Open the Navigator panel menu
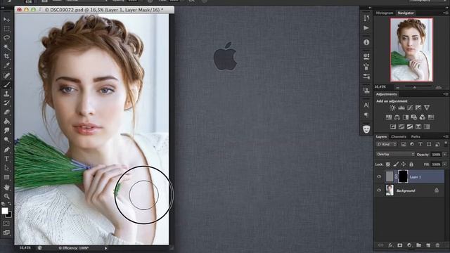This screenshot has width=450, height=253. click(445, 13)
